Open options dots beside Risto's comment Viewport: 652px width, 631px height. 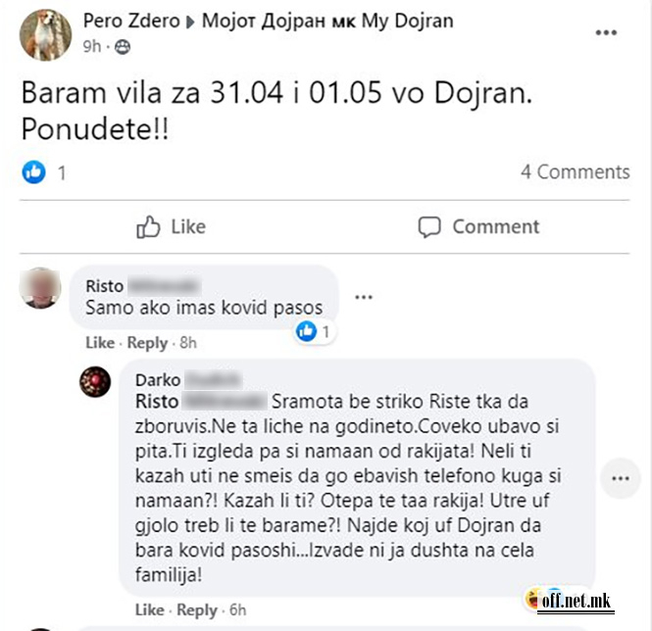pos(364,297)
